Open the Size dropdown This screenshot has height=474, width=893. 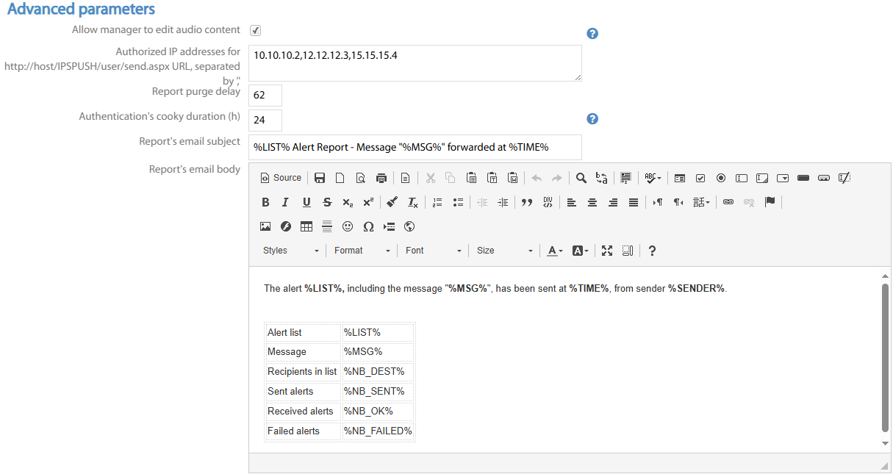coord(504,251)
